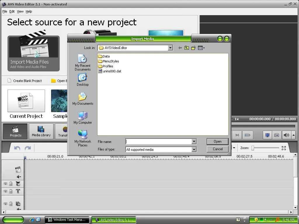Image resolution: width=299 pixels, height=224 pixels.
Task: Click the preview playback progress bar
Action: [x=263, y=126]
